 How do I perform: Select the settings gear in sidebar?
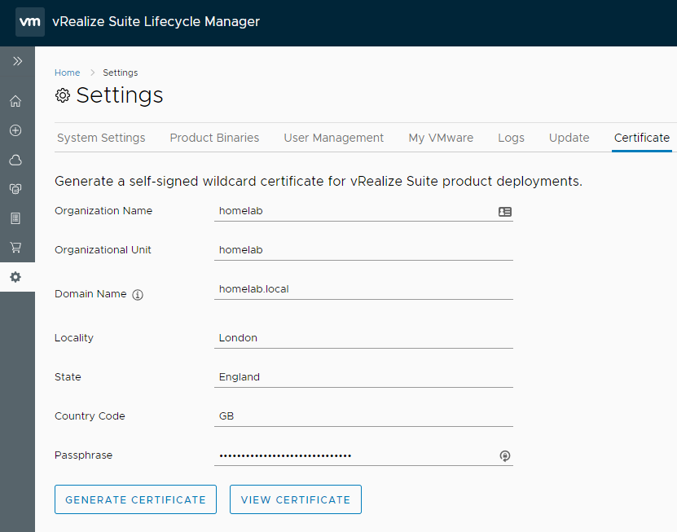pyautogui.click(x=15, y=277)
